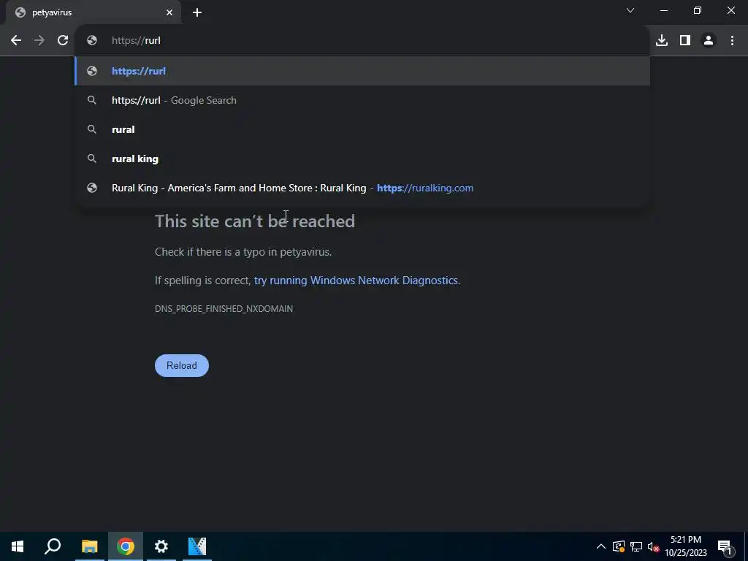Click the DNS_PROBE_FINISHED_NXDOMAIN error code text
748x561 pixels.
224,309
